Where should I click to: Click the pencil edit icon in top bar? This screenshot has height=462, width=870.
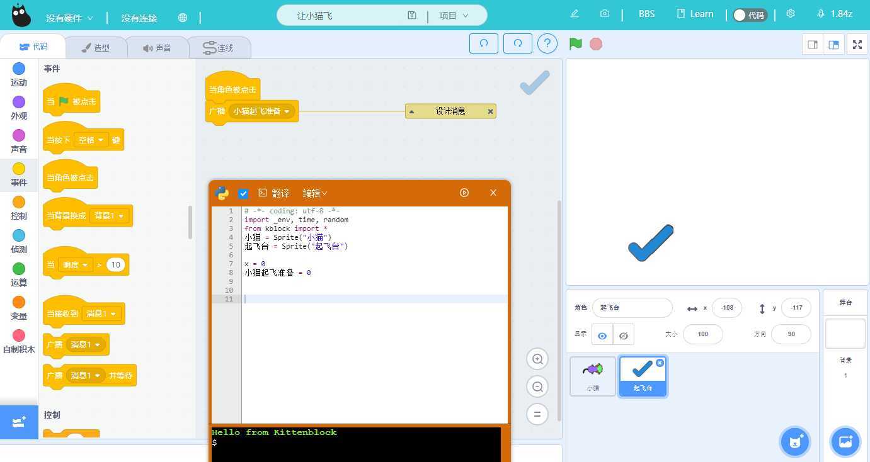(575, 13)
